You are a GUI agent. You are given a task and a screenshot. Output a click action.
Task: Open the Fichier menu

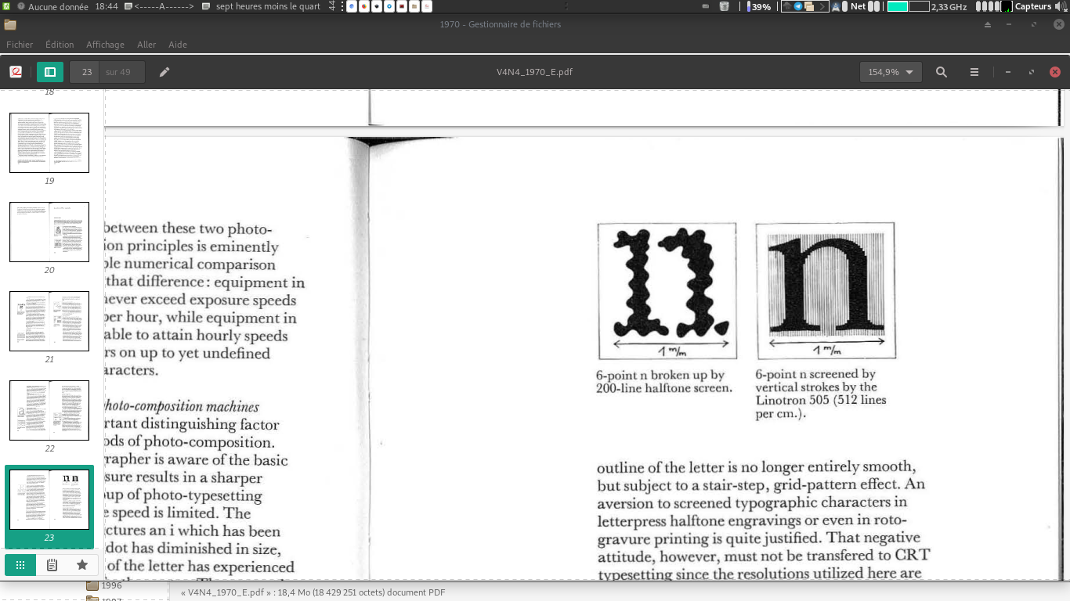[20, 45]
